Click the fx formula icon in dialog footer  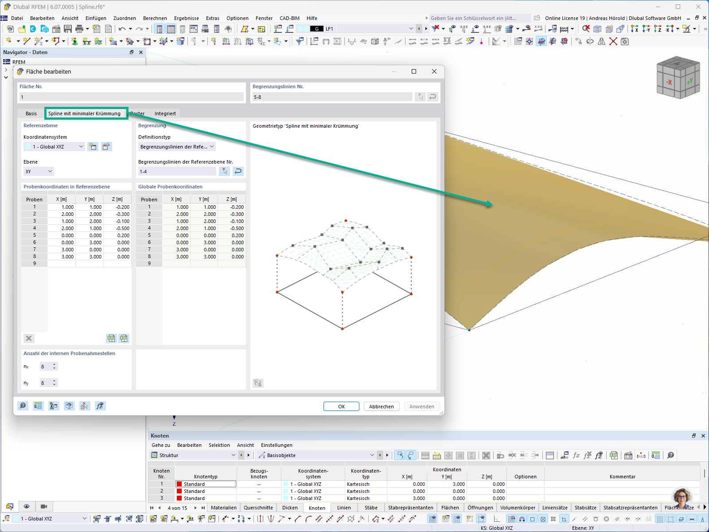100,406
